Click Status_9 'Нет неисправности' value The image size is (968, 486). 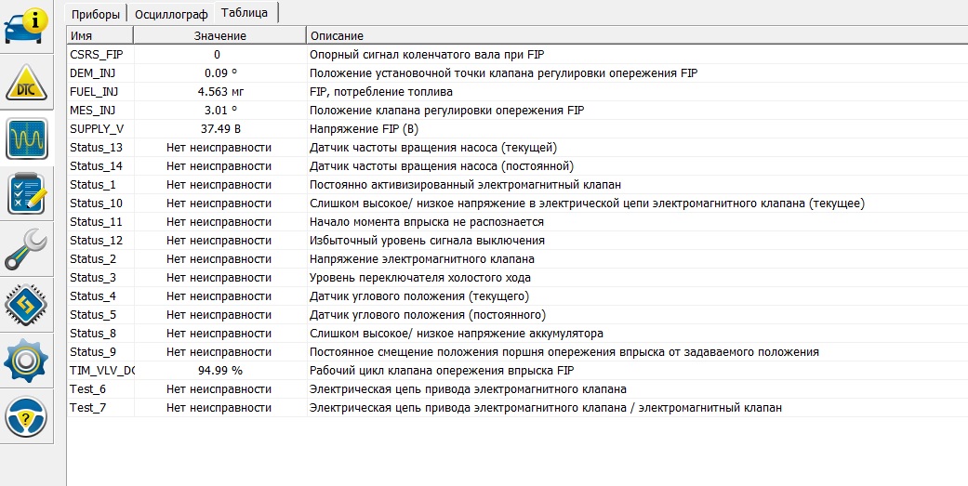pyautogui.click(x=219, y=351)
